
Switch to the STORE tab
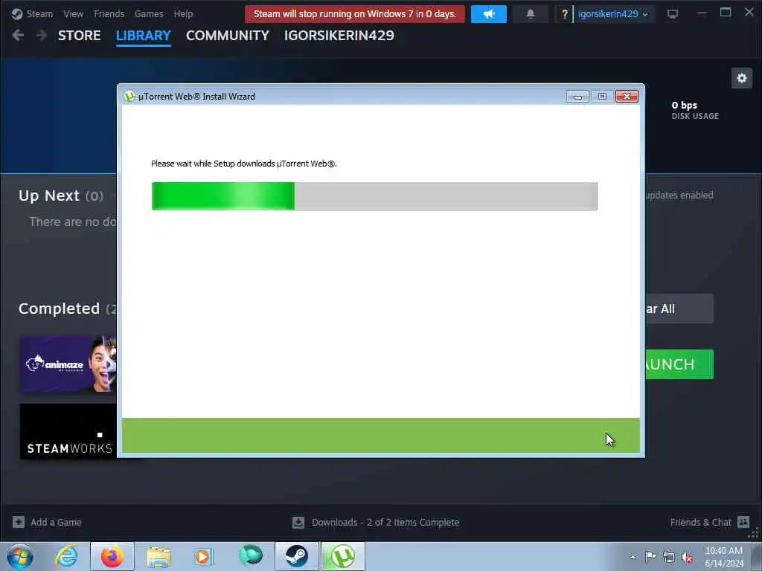pos(79,36)
